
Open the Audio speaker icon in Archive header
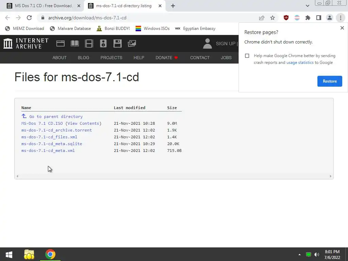click(x=103, y=43)
